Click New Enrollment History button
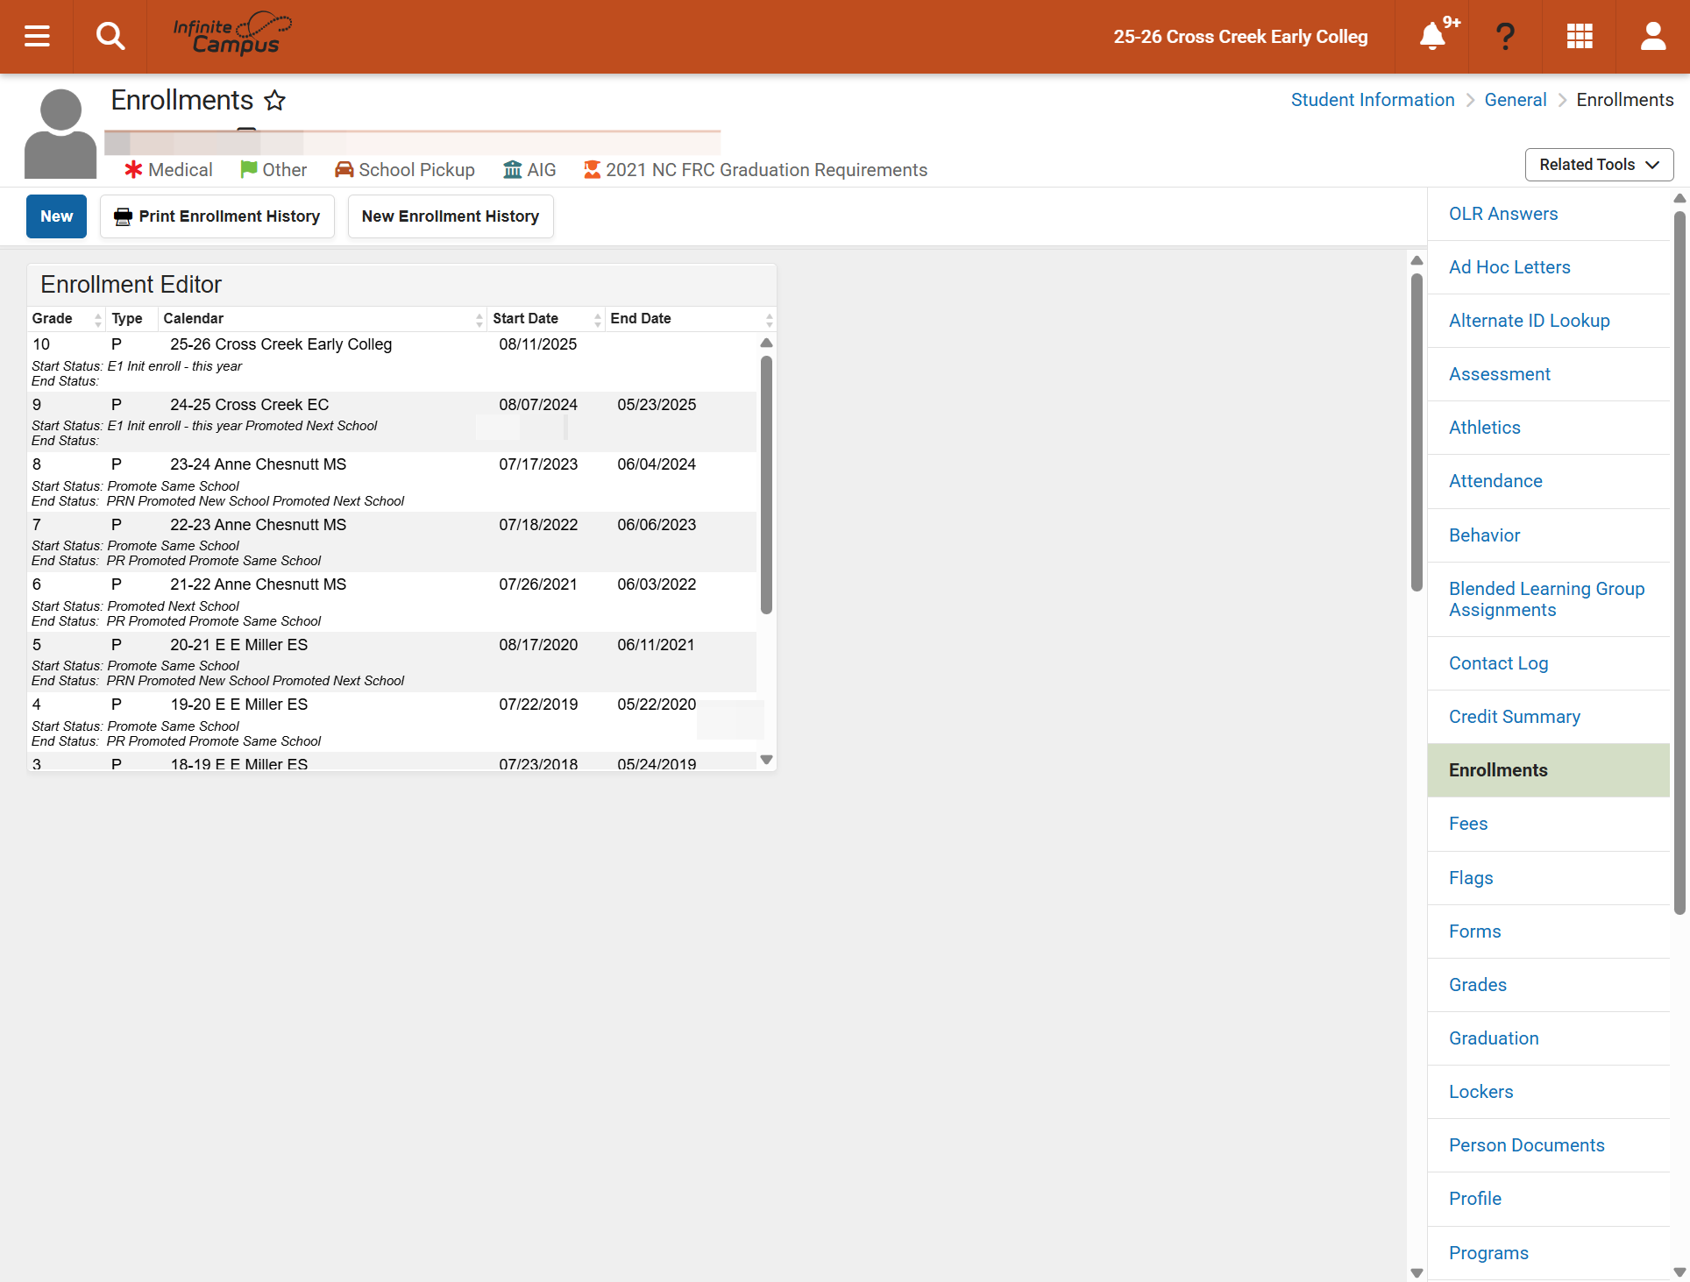 click(x=451, y=216)
